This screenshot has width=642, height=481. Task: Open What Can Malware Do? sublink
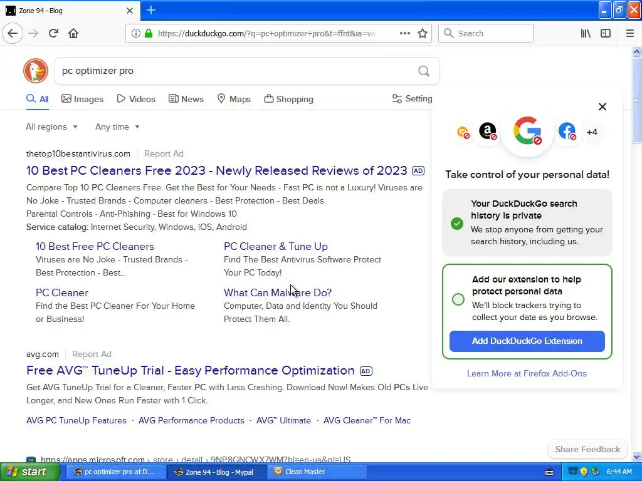(x=278, y=293)
